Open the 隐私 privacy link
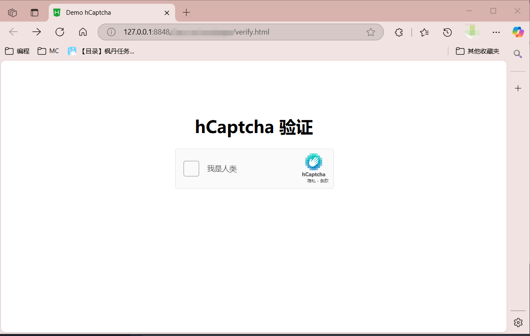The height and width of the screenshot is (336, 530). [311, 181]
